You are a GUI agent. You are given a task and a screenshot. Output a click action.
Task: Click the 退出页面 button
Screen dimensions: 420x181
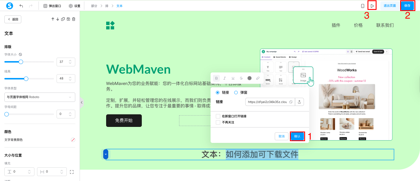pyautogui.click(x=390, y=6)
